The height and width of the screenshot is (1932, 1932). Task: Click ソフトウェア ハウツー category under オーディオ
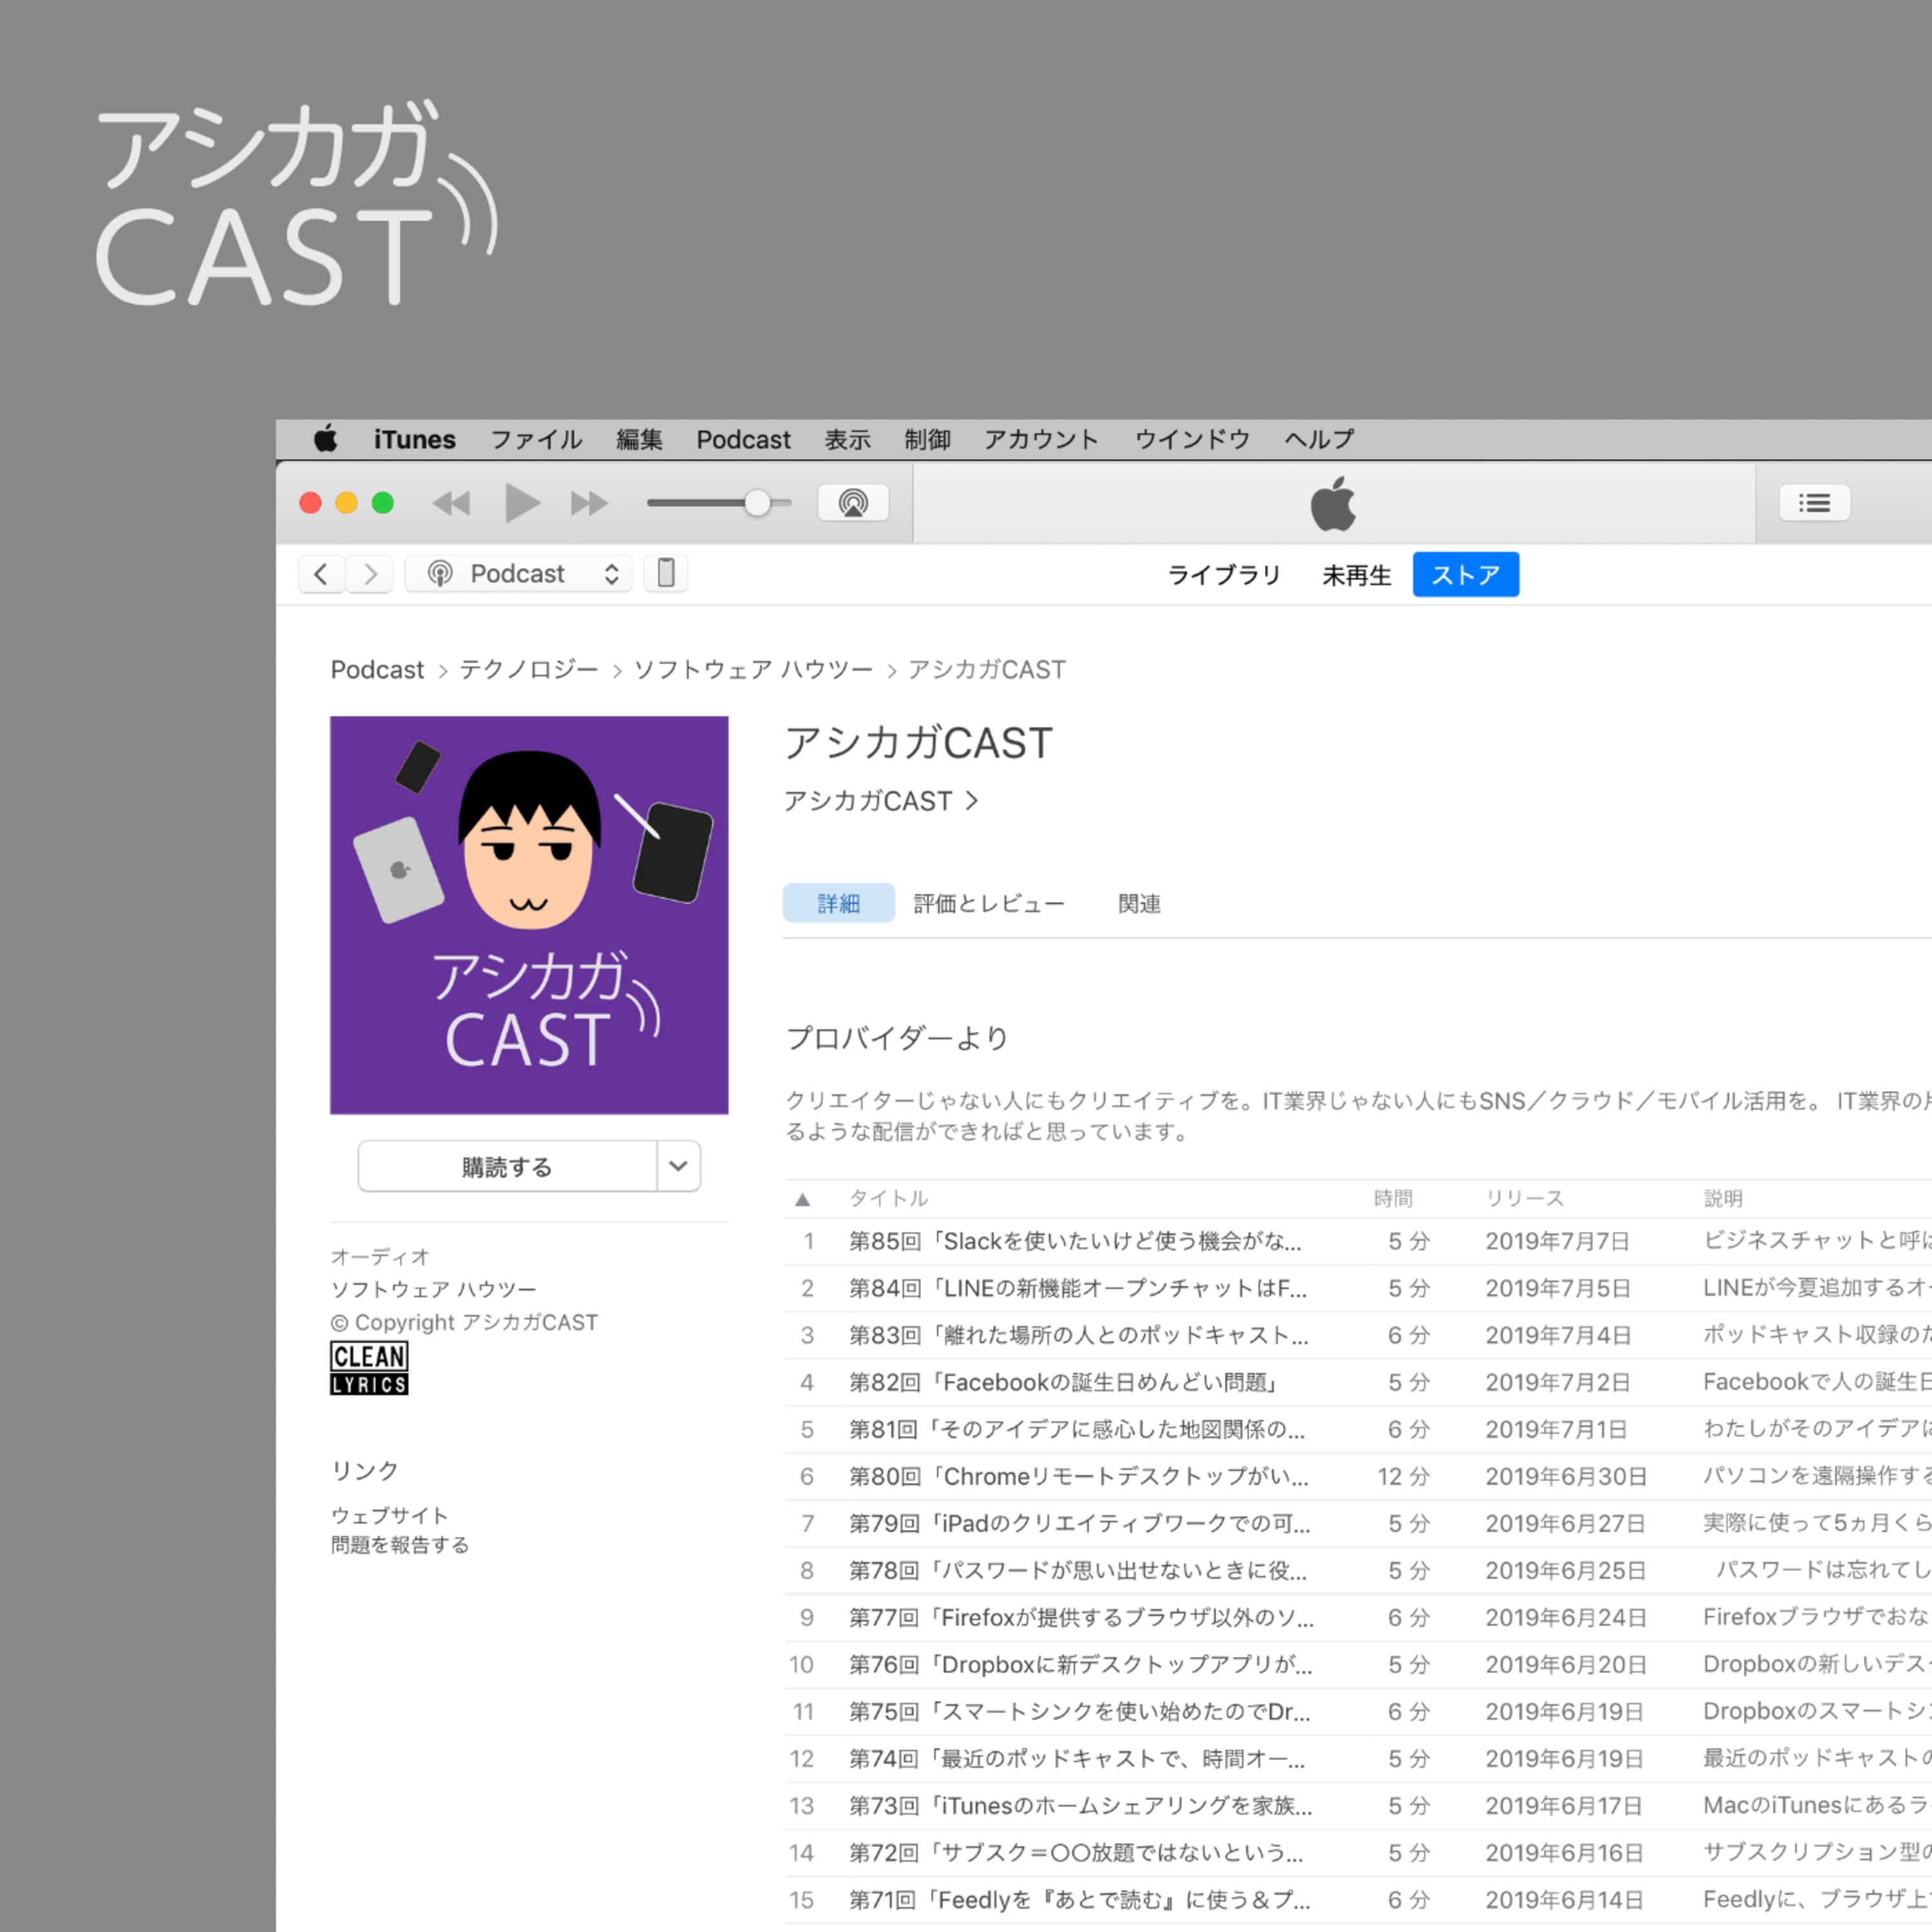pyautogui.click(x=434, y=1289)
